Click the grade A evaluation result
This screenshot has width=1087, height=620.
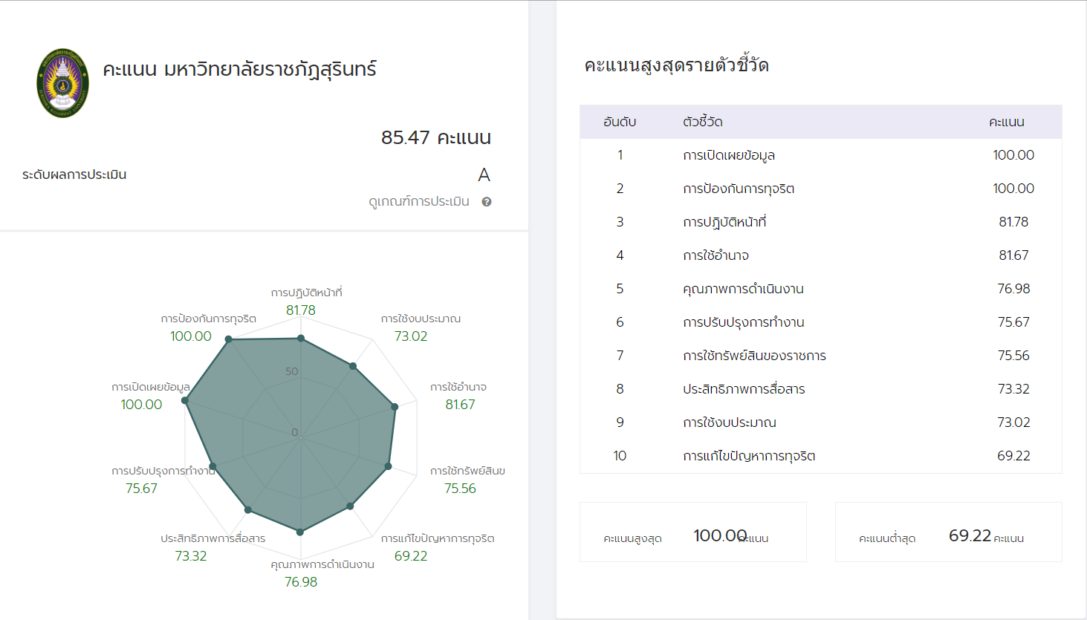(484, 175)
